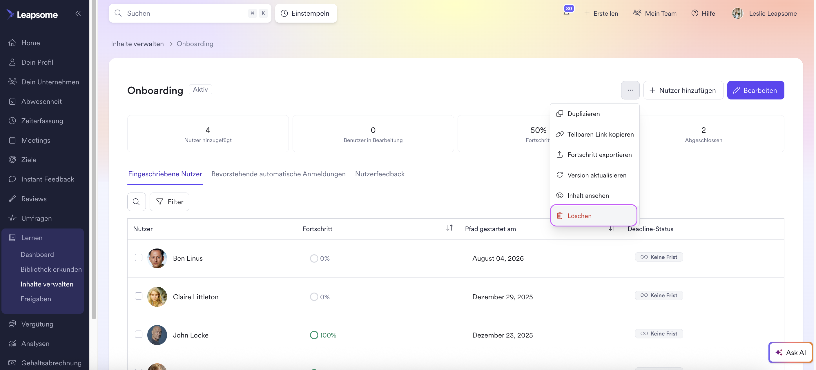Click the Einstempeln button

[306, 13]
